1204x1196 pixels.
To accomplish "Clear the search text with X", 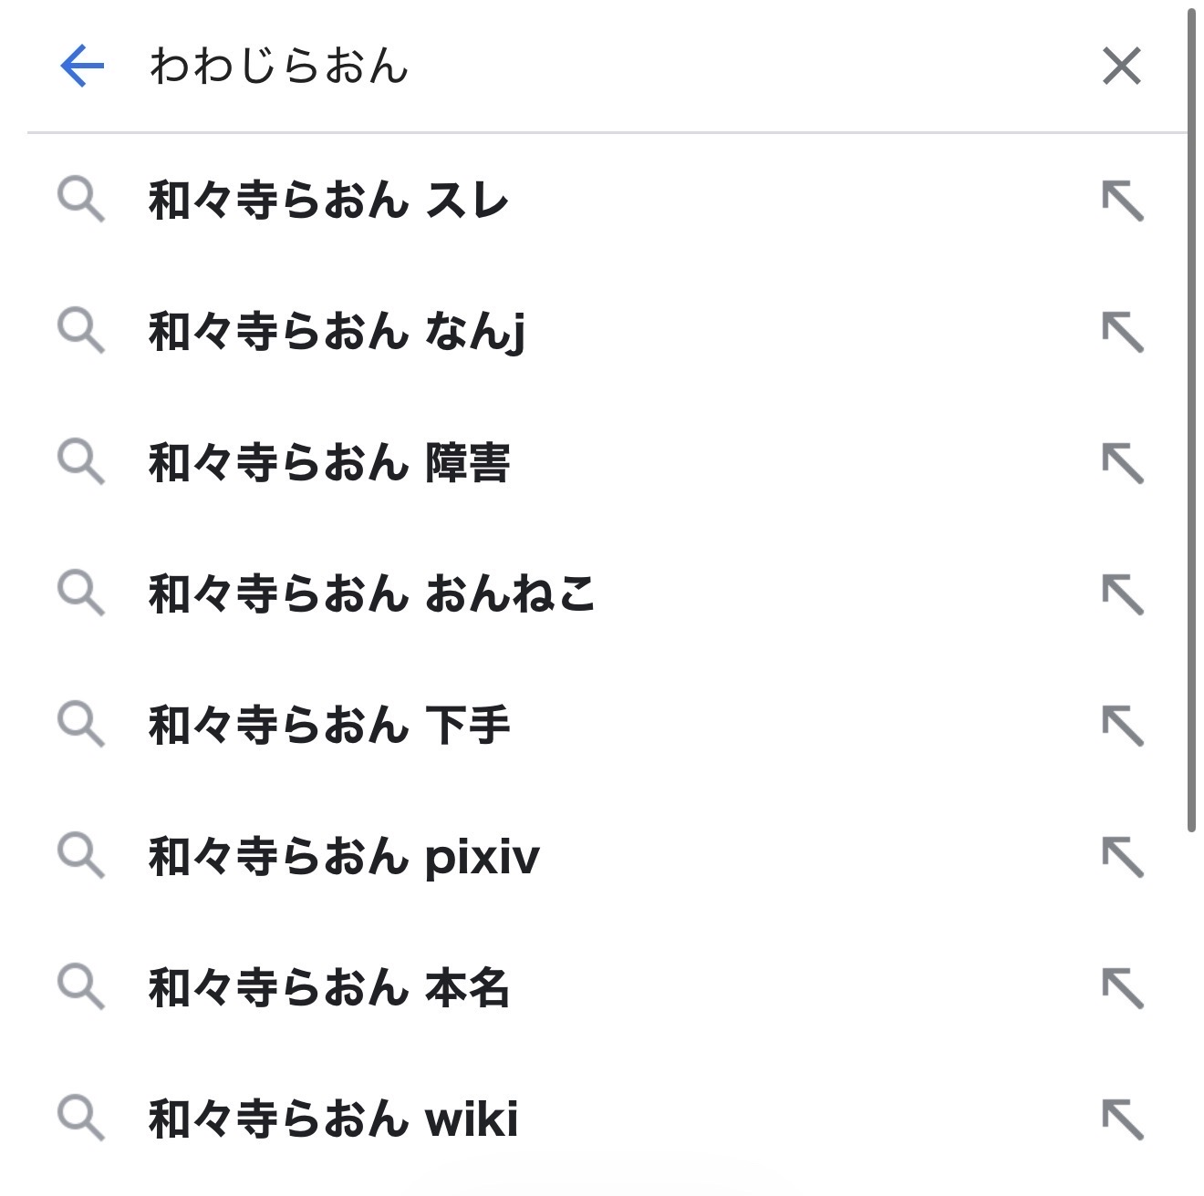I will pos(1121,67).
